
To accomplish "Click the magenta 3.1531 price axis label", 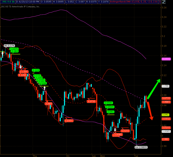I will [x=165, y=59].
